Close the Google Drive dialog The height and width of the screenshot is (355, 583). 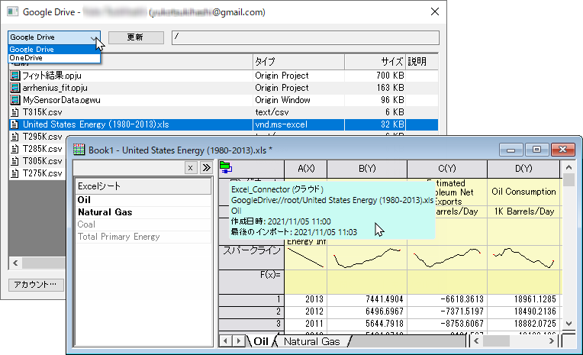435,12
